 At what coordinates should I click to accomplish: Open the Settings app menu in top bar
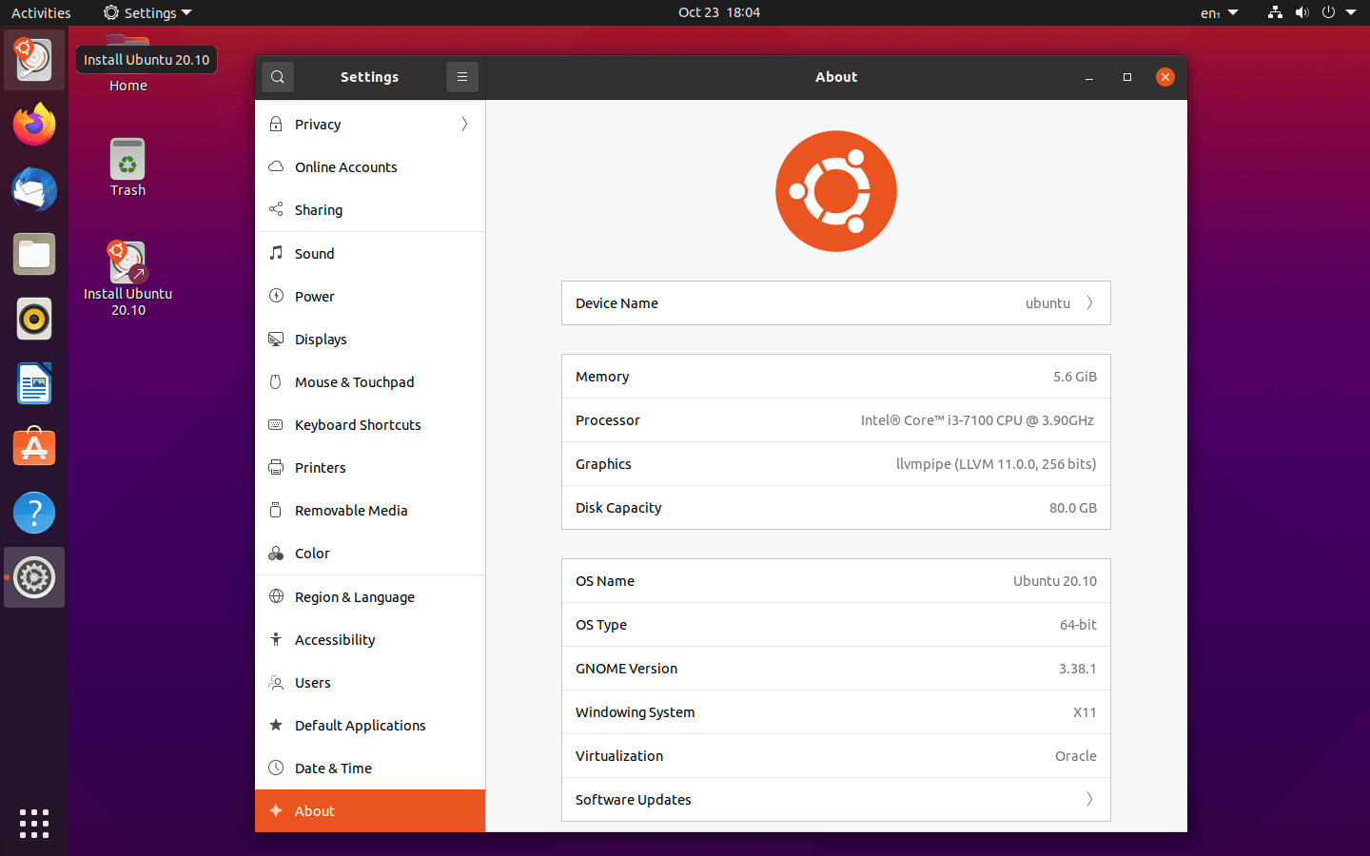147,12
